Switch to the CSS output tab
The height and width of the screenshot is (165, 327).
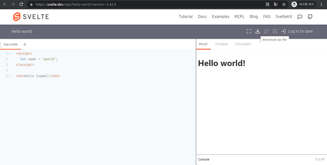[243, 44]
